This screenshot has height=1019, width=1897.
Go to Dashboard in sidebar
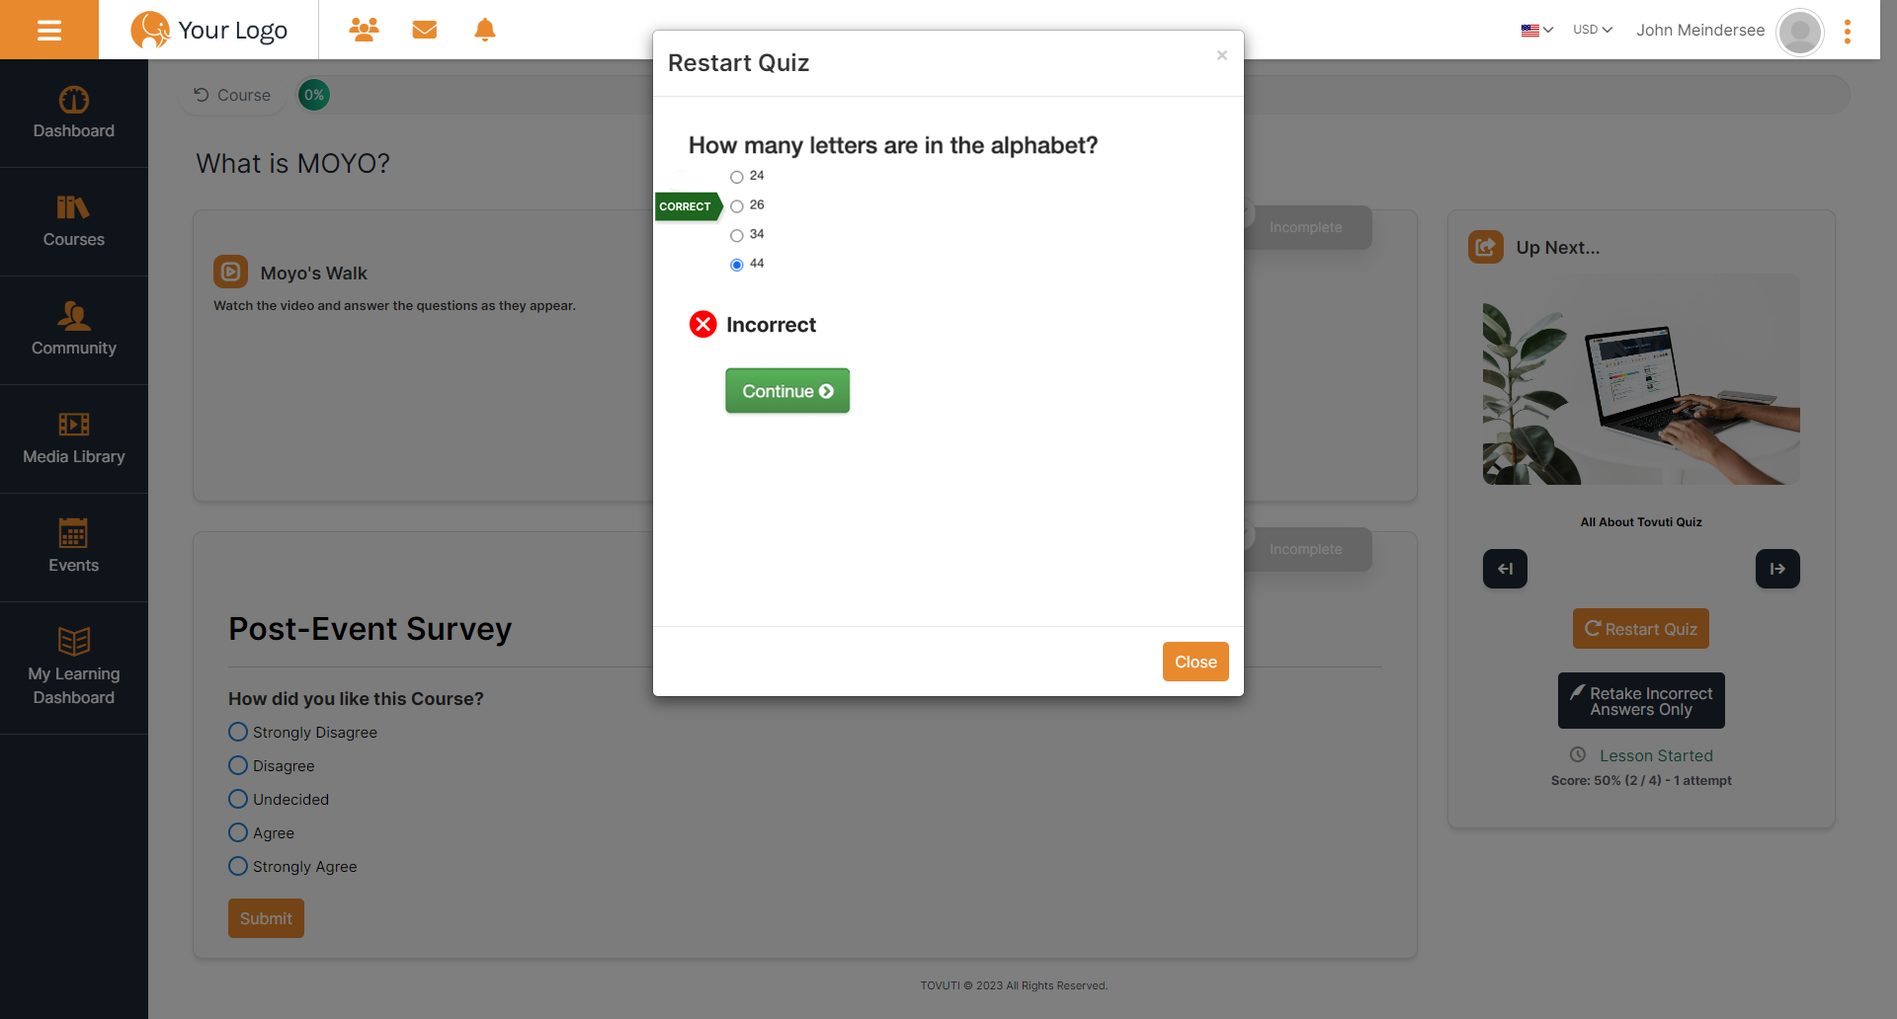[74, 114]
